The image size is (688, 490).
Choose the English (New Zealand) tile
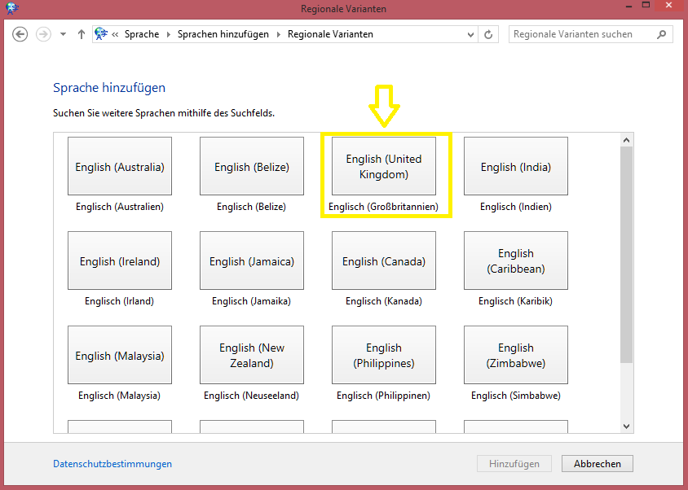tap(252, 355)
